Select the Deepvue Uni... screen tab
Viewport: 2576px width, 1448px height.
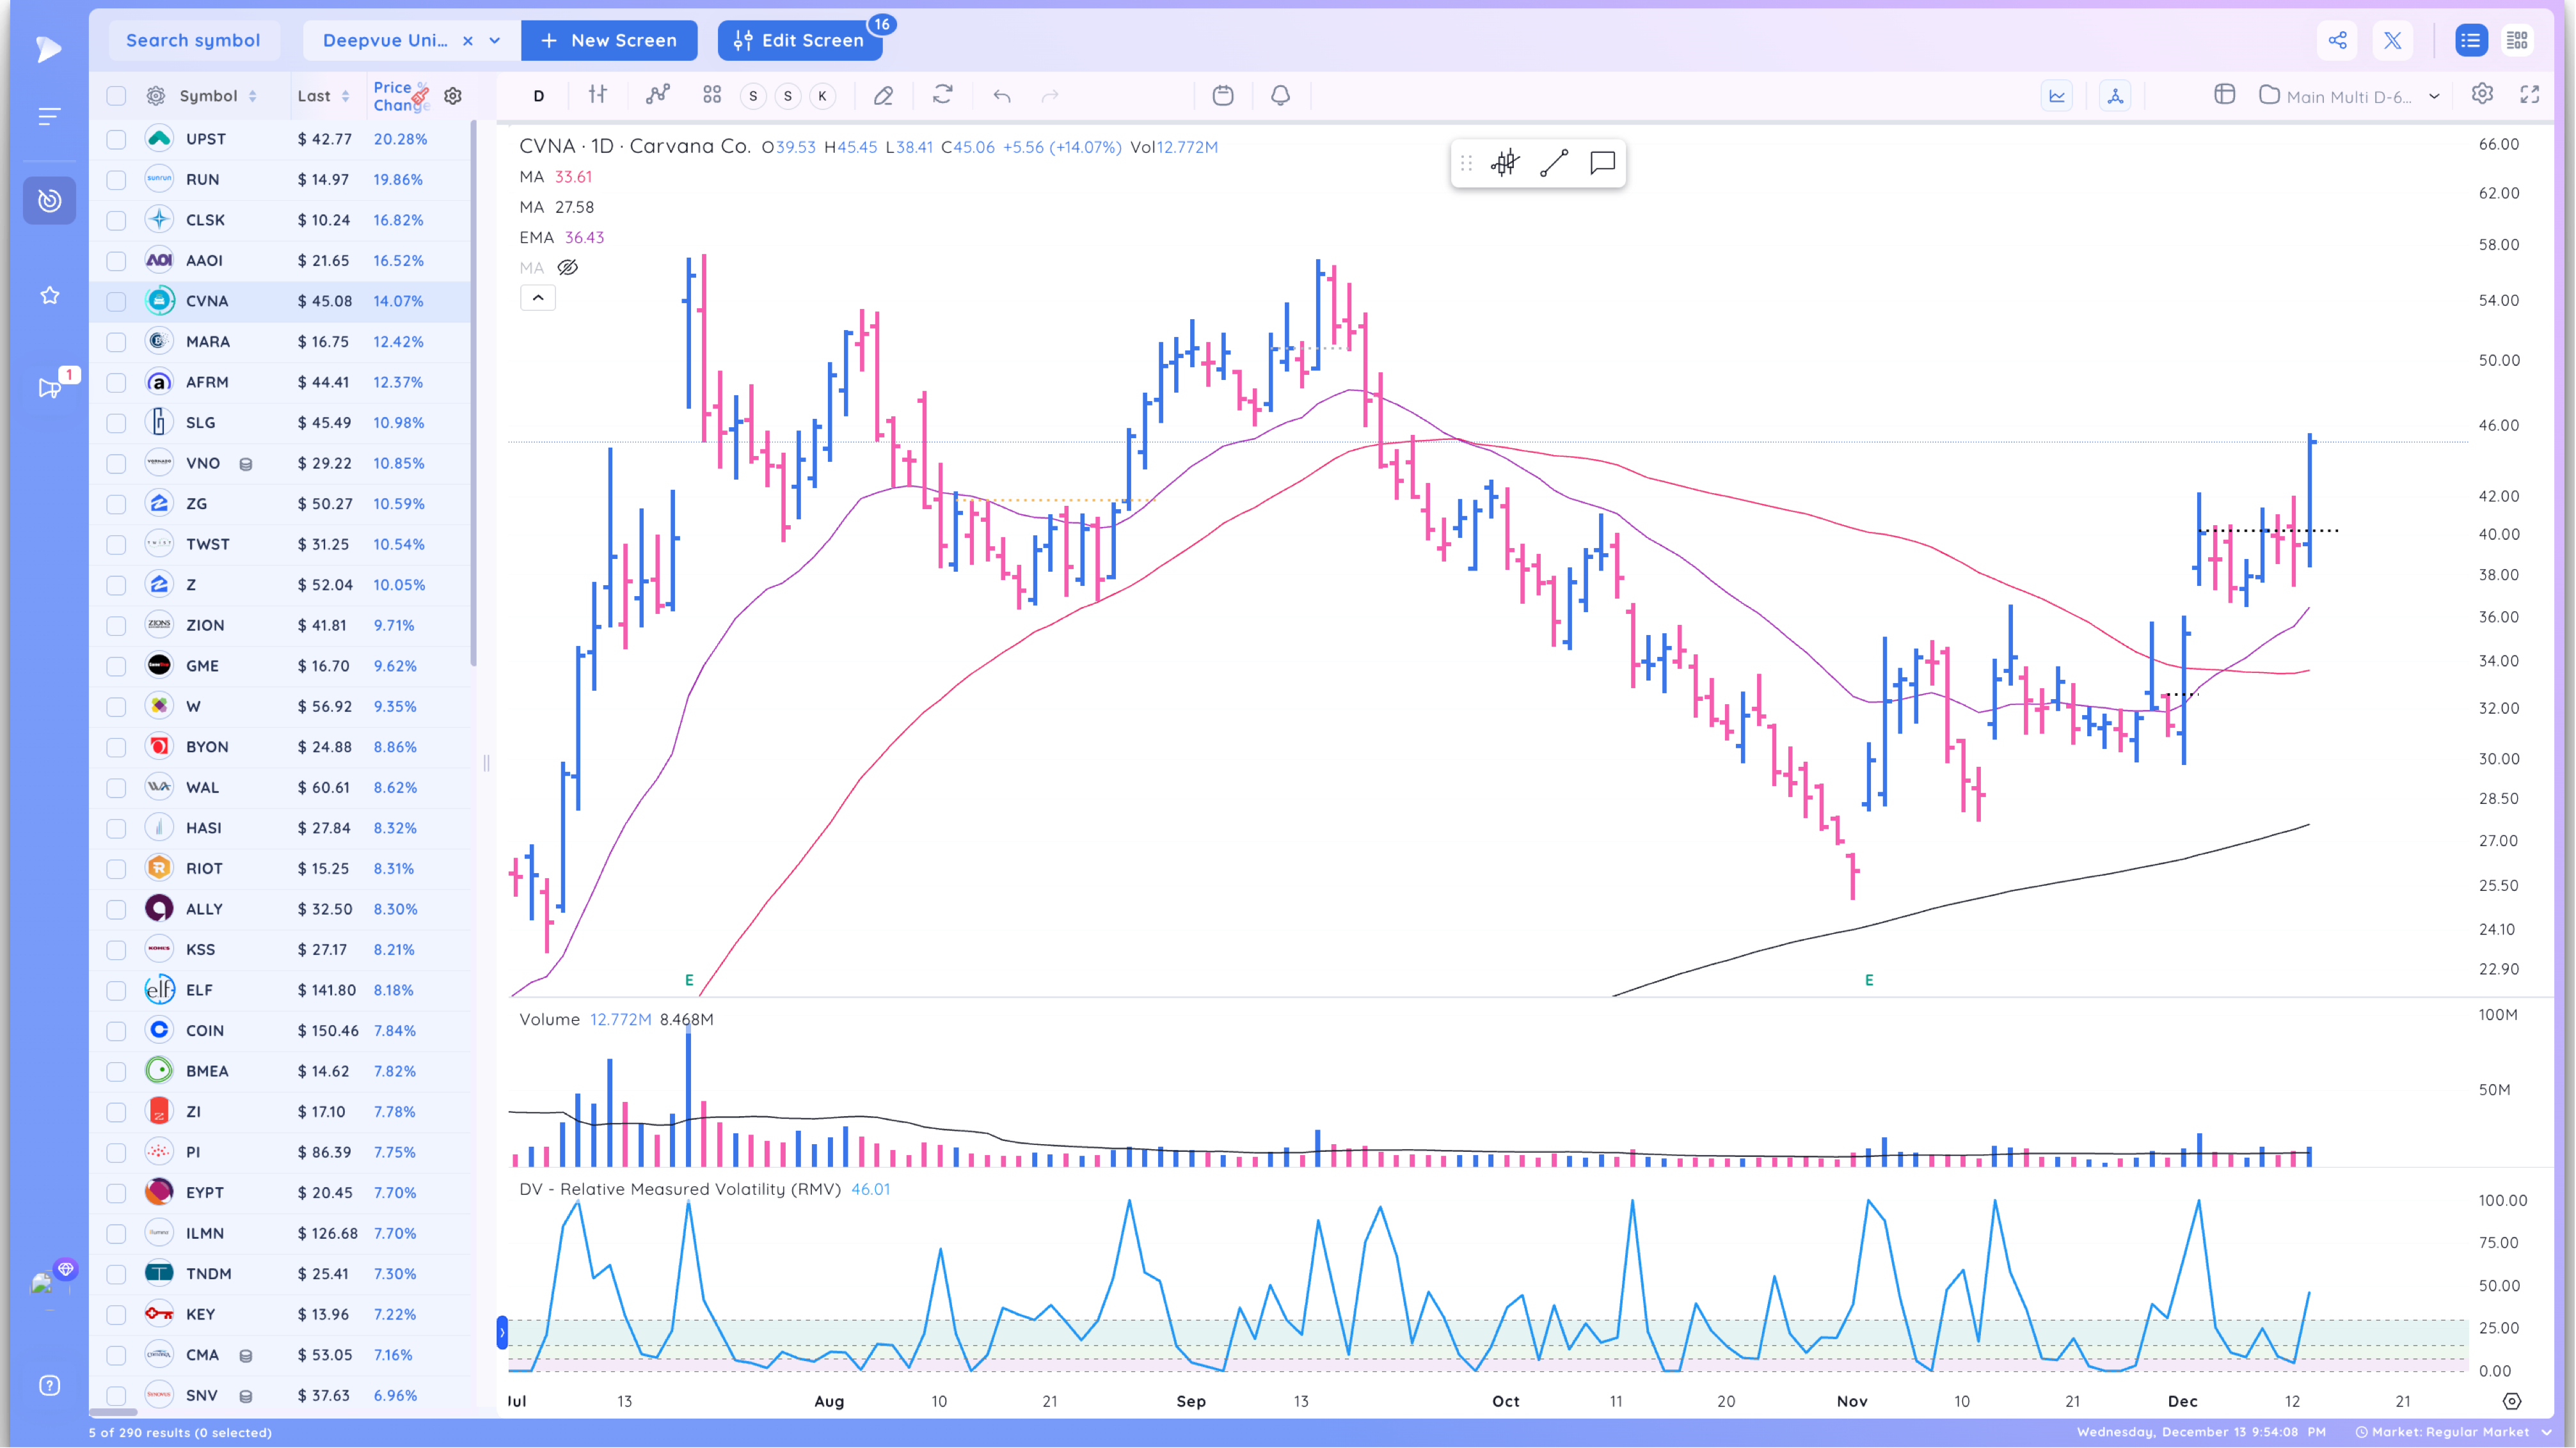click(385, 41)
